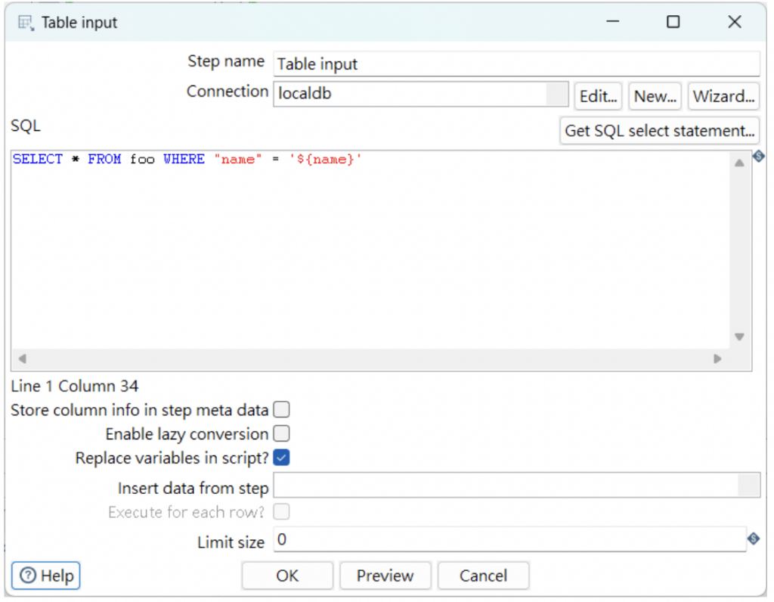Disable 'Replace variables in script?'

click(x=280, y=458)
